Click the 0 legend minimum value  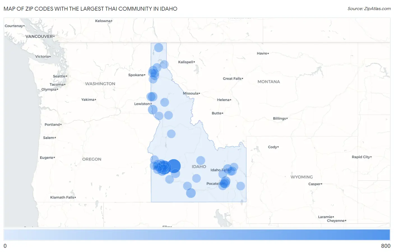(x=5, y=246)
